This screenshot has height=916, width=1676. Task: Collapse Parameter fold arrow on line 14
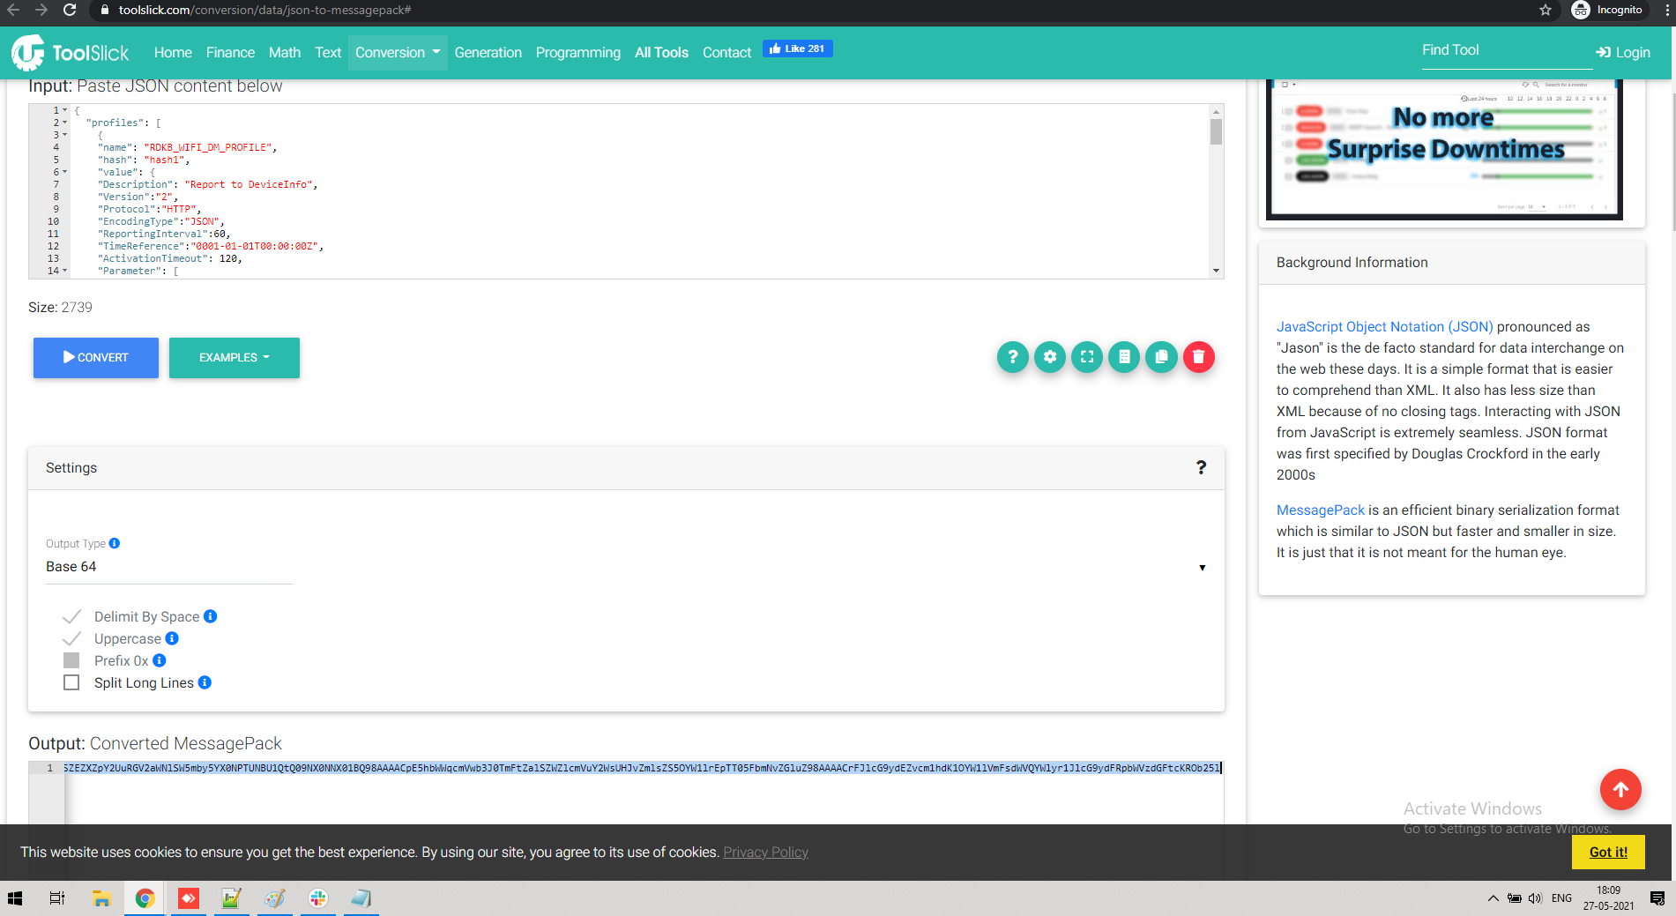tap(65, 271)
